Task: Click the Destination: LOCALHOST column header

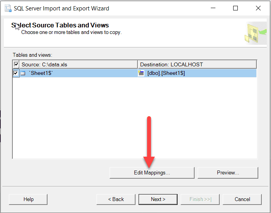Action: coord(197,64)
